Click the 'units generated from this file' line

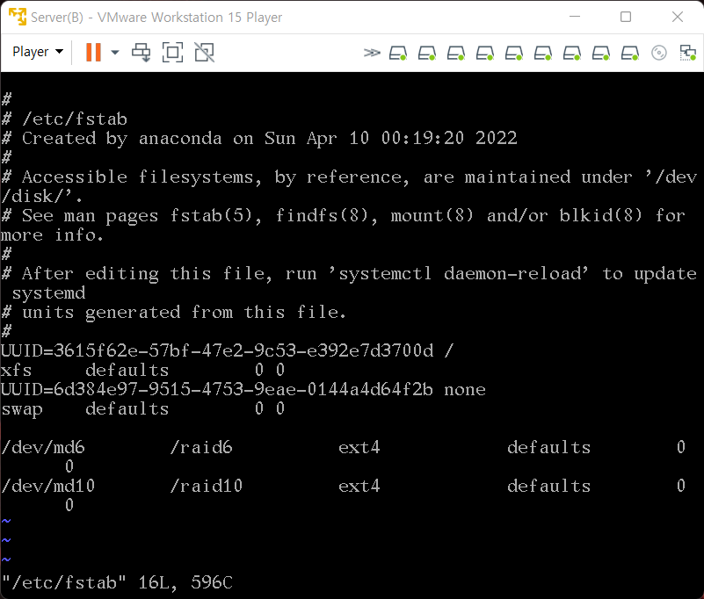174,313
